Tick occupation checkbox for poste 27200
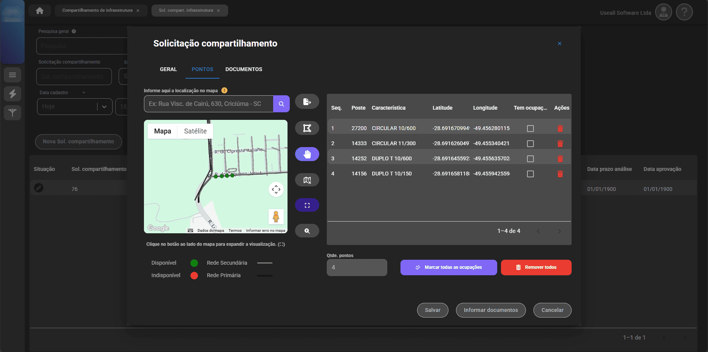708x352 pixels. coord(530,129)
